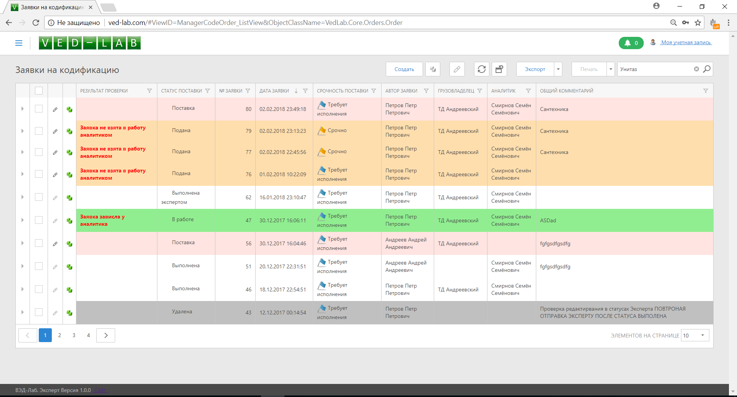Run search with magnifier icon
The width and height of the screenshot is (737, 397).
click(x=707, y=69)
